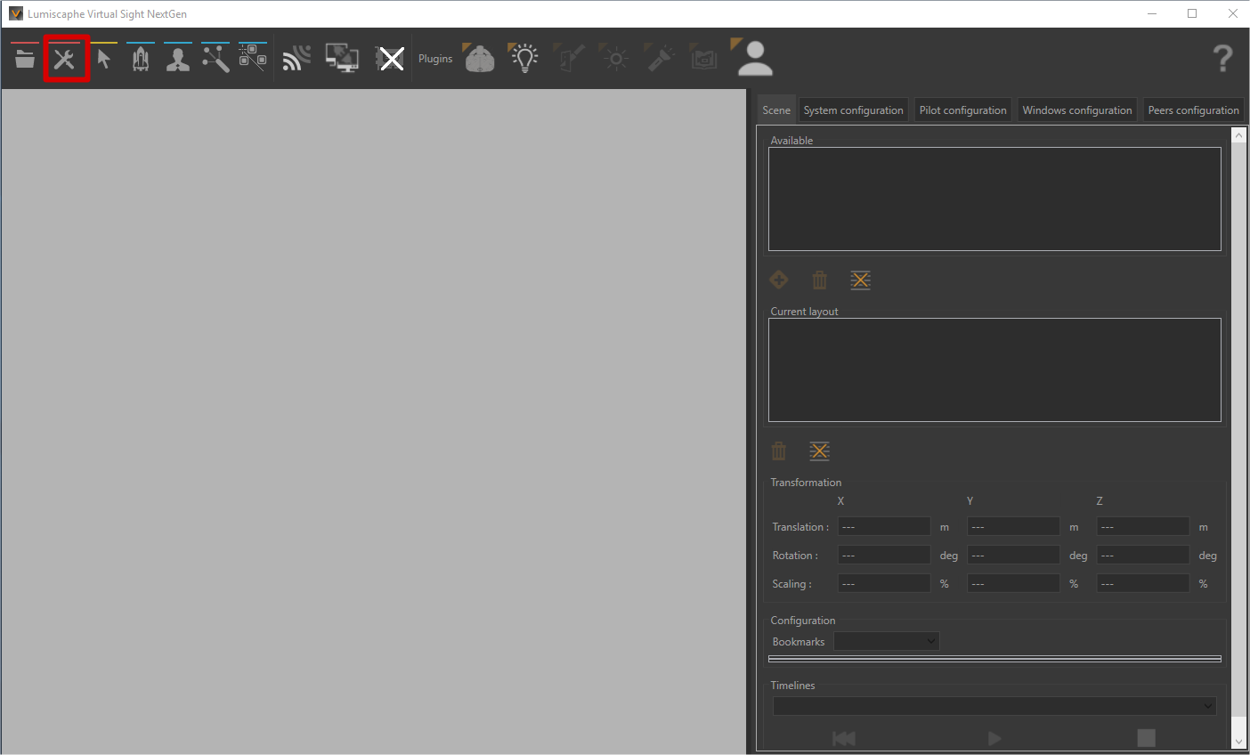Click the open folder icon in toolbar
The height and width of the screenshot is (755, 1250).
pos(25,59)
